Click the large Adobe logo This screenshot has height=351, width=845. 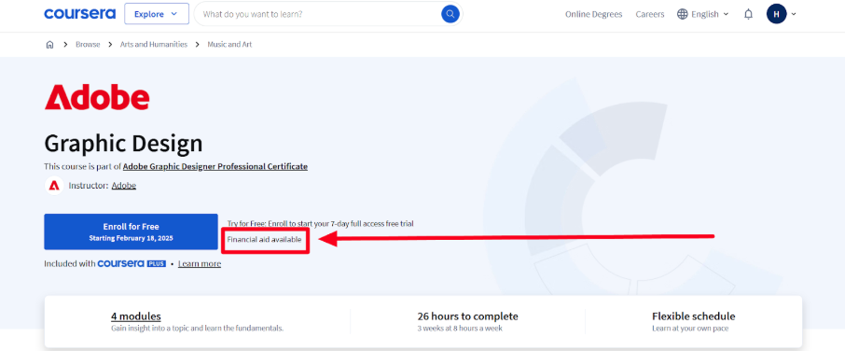97,98
